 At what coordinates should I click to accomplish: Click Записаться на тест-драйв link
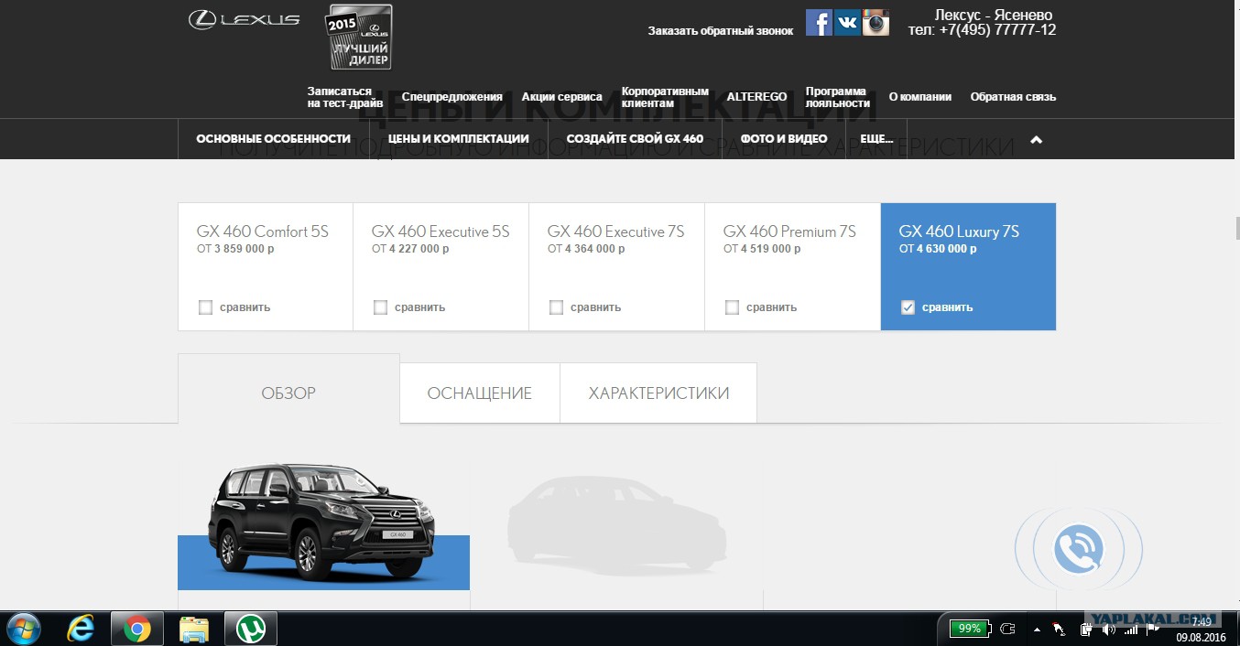345,97
